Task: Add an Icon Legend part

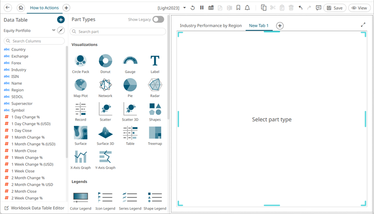Action: 105,201
